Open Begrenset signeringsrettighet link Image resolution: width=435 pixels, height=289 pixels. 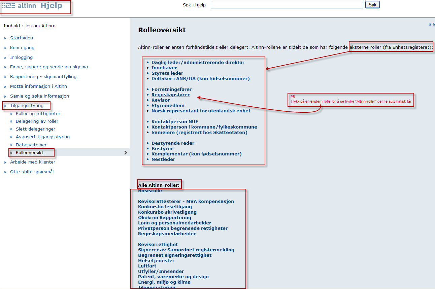coord(175,255)
